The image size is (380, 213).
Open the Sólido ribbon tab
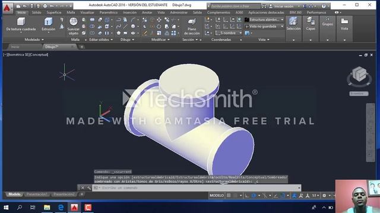[37, 12]
